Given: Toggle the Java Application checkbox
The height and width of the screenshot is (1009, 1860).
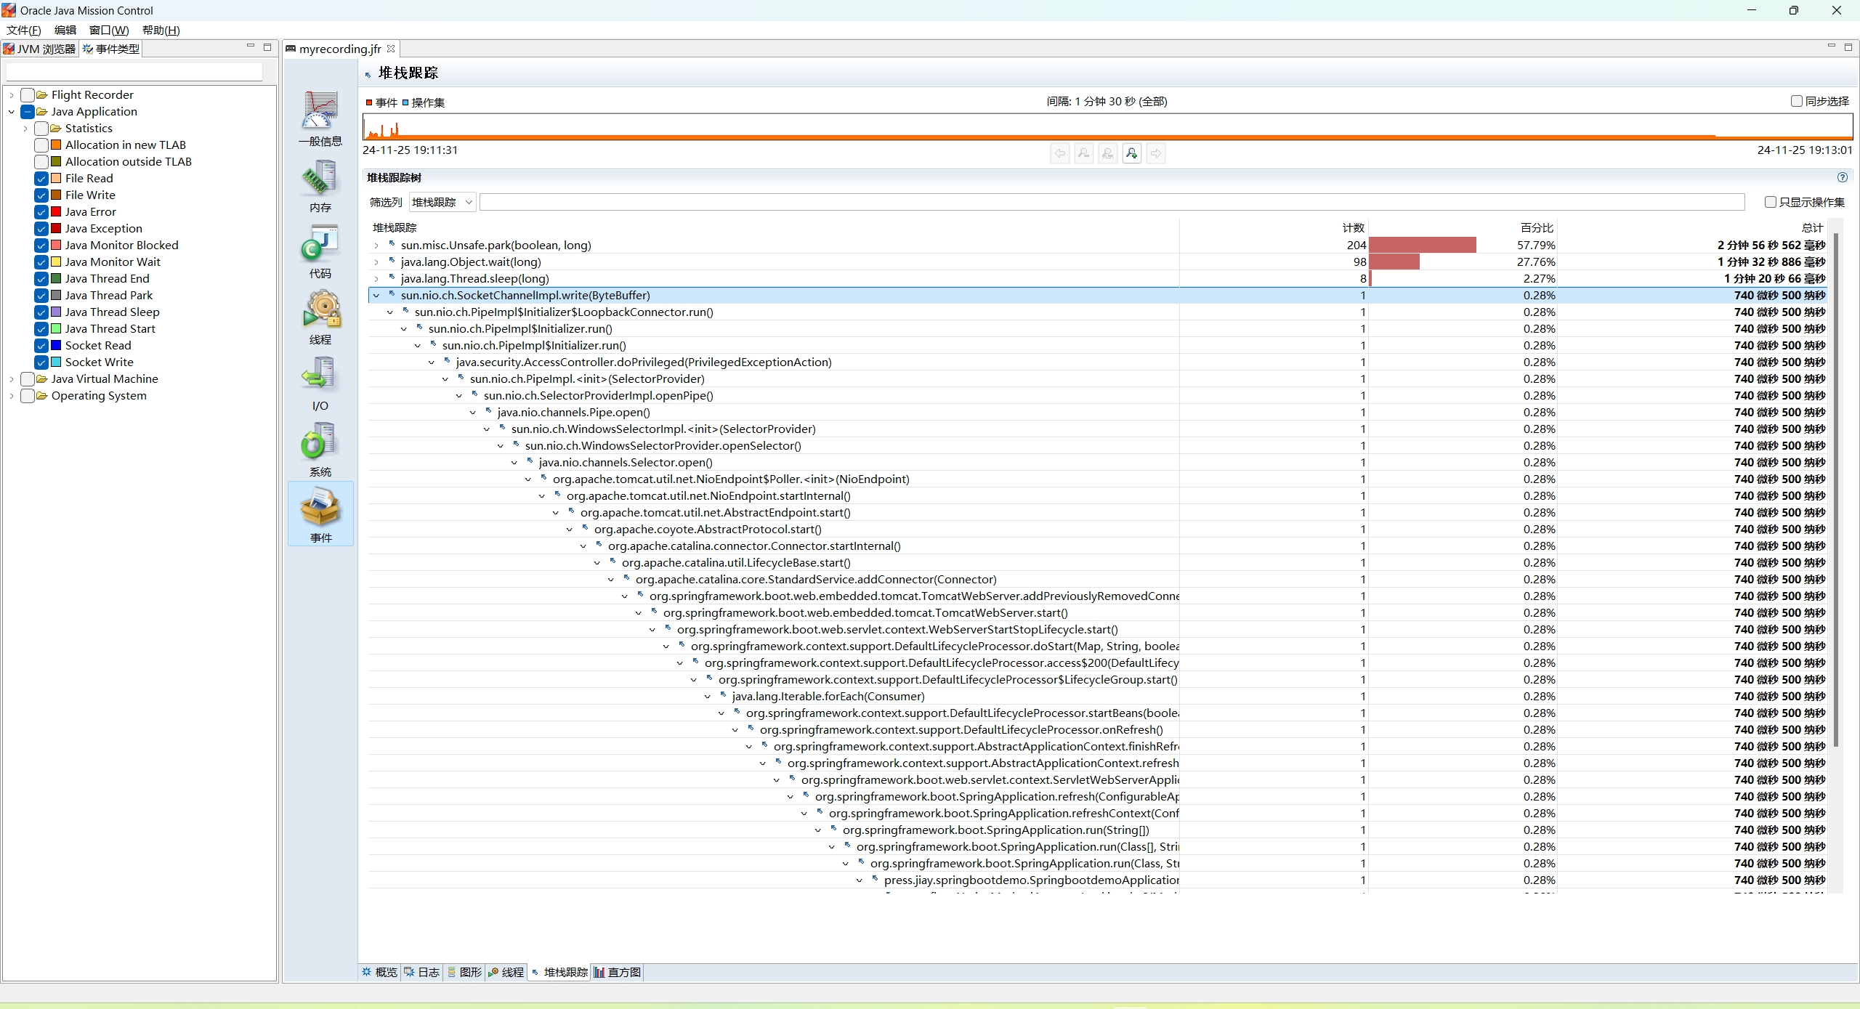Looking at the screenshot, I should click(x=28, y=112).
